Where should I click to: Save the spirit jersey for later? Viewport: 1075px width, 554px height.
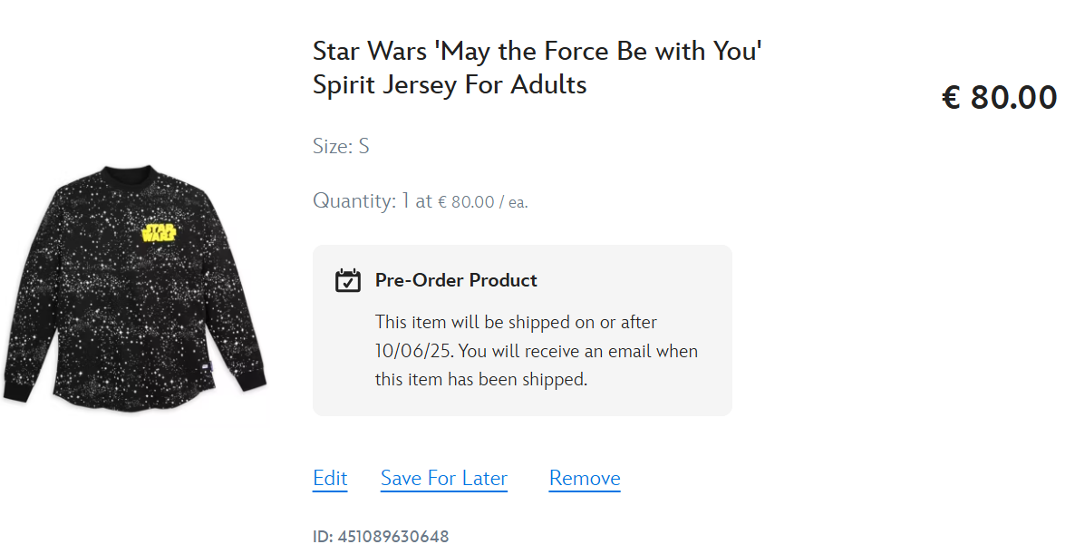[444, 478]
